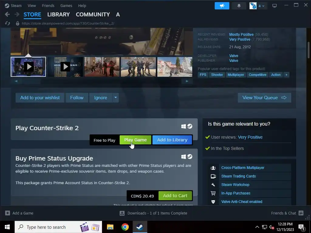Viewport: 311px width, 233px height.
Task: Click the Steam icon in Play Counter-Strike 2 box
Action: [x=190, y=127]
